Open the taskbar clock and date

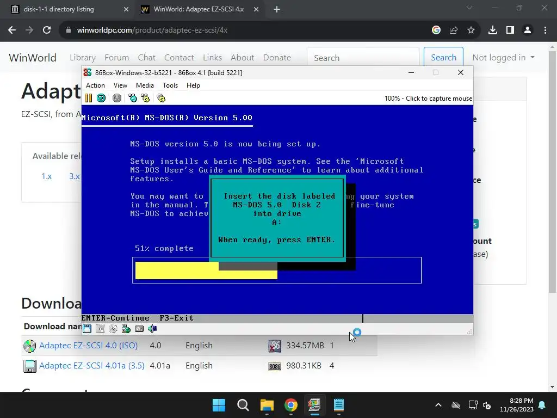517,405
